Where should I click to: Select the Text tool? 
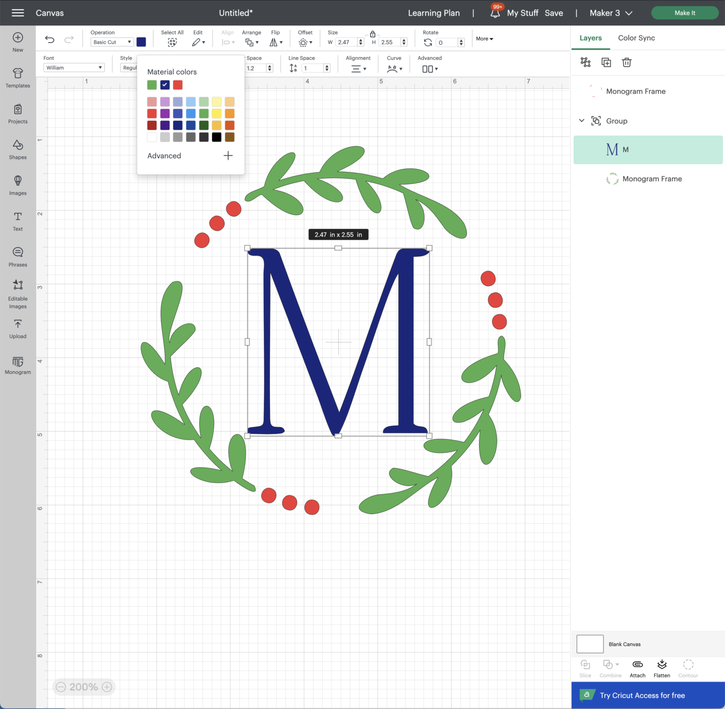click(17, 220)
